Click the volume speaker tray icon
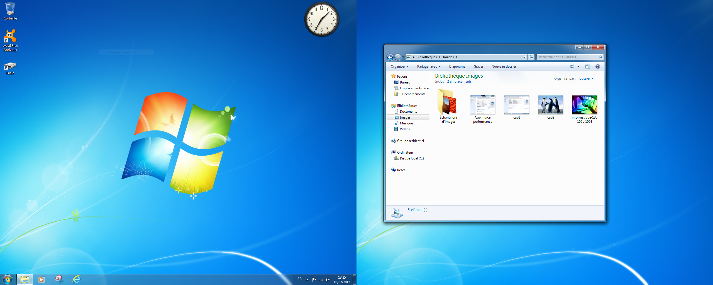This screenshot has height=285, width=713. [328, 280]
